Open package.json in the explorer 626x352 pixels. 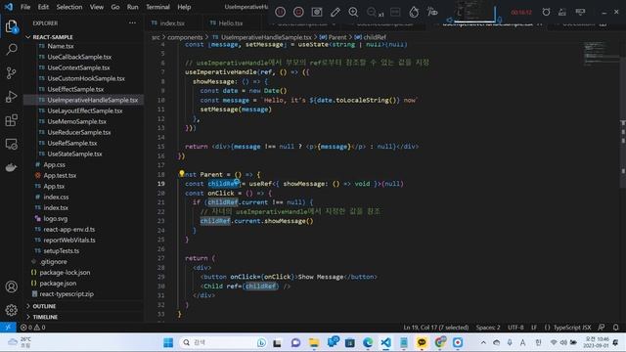(x=58, y=284)
